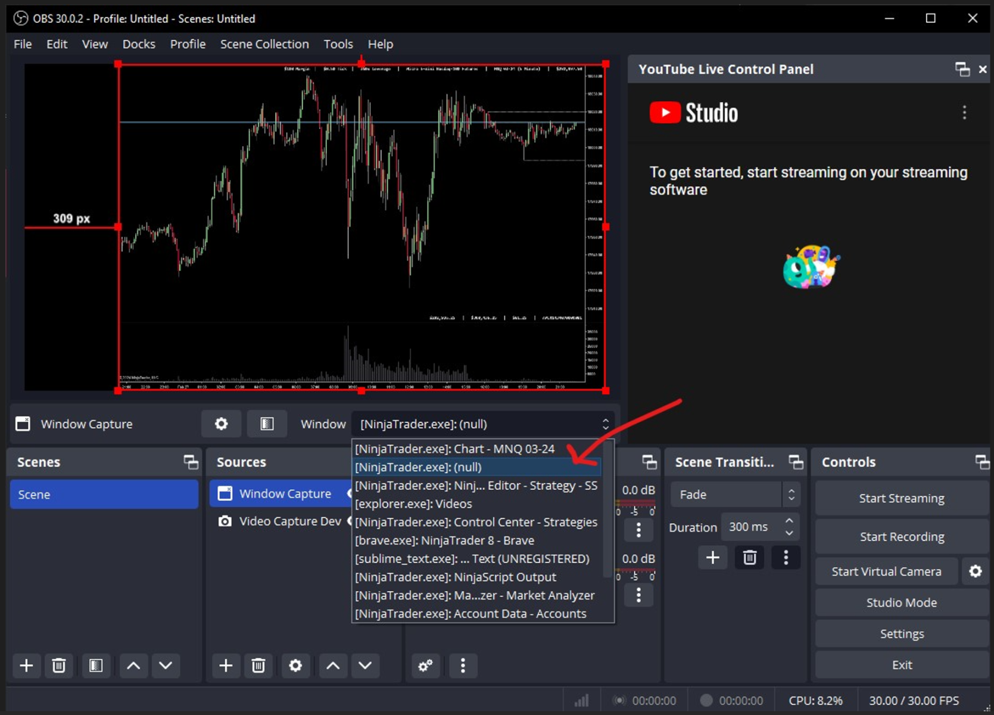The height and width of the screenshot is (715, 994).
Task: Move the scene up in the Scenes list
Action: [x=133, y=666]
